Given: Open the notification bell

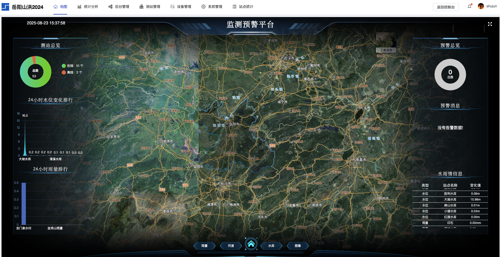Looking at the screenshot, I should 469,6.
